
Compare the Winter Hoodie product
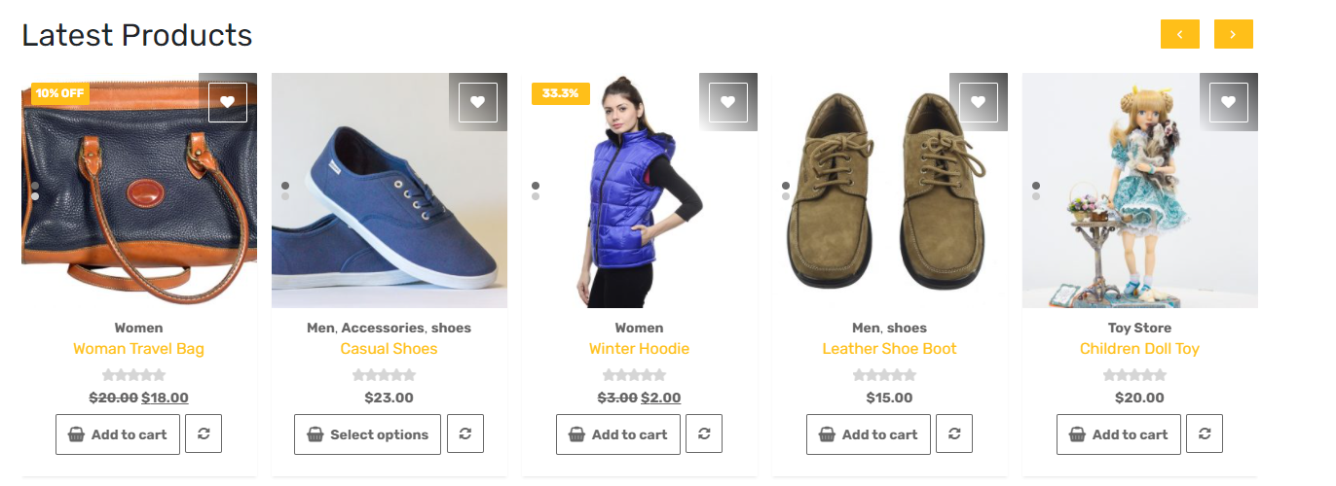[704, 434]
